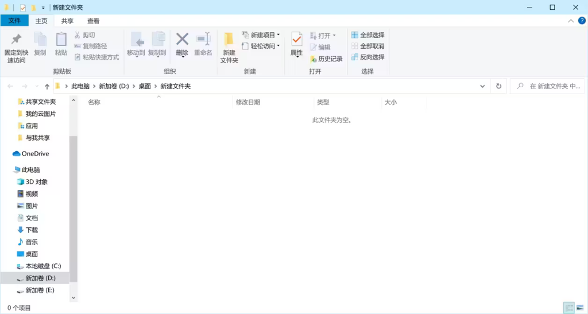Expand the 打开 dropdown in the ribbon

tap(334, 36)
